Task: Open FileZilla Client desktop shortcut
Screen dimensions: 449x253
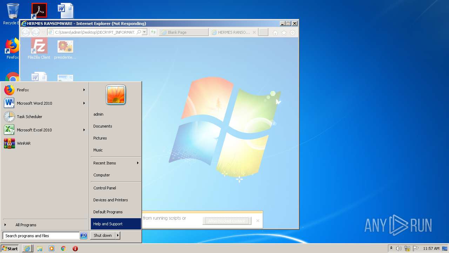Action: point(39,49)
